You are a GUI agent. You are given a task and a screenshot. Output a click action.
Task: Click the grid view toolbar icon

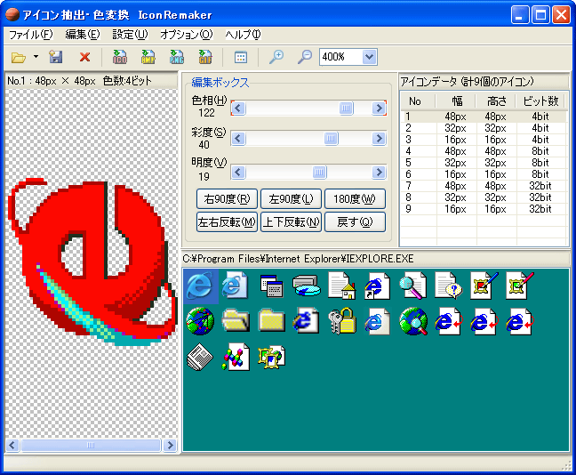pyautogui.click(x=241, y=57)
